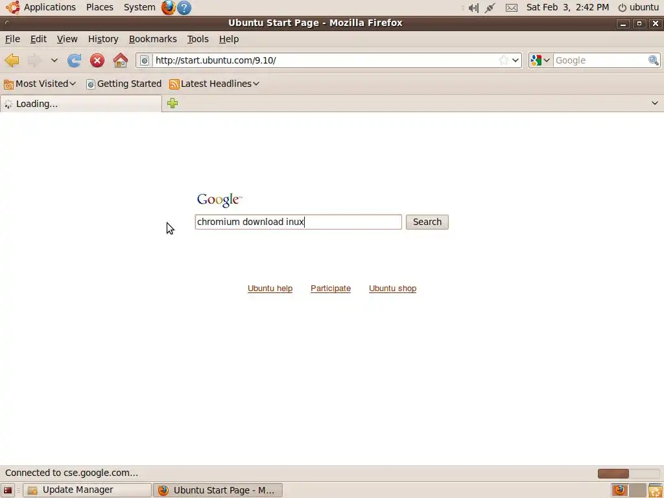Screen dimensions: 664x498
Task: Open the ubuntu user session menu
Action: 639,7
